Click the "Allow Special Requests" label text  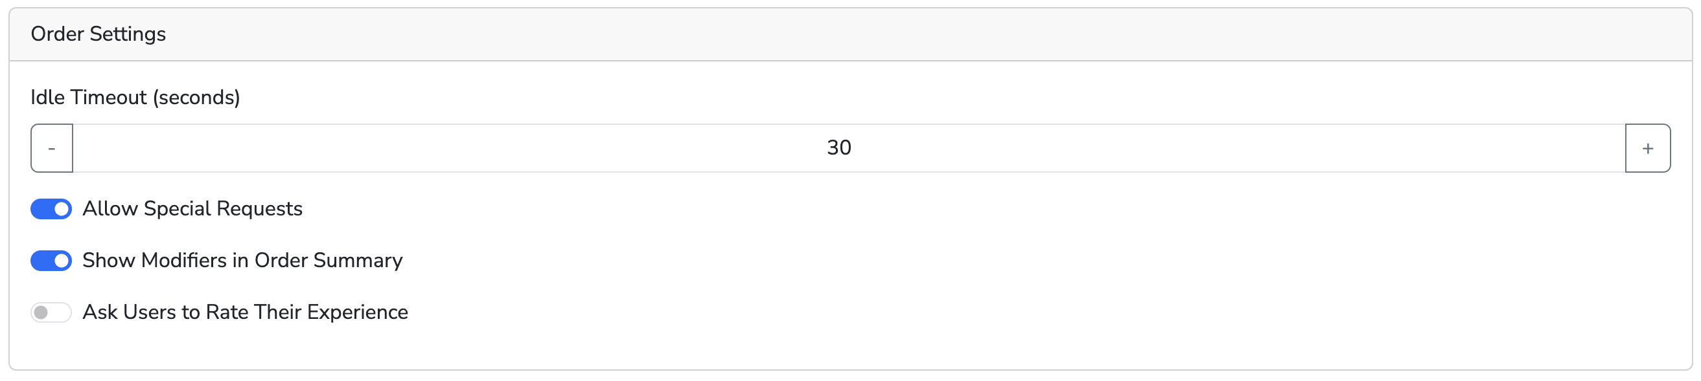click(x=192, y=209)
